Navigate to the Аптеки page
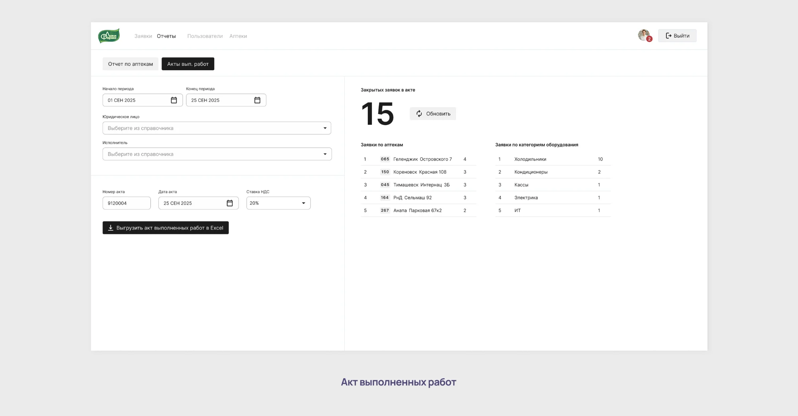This screenshot has width=798, height=416. (x=238, y=36)
